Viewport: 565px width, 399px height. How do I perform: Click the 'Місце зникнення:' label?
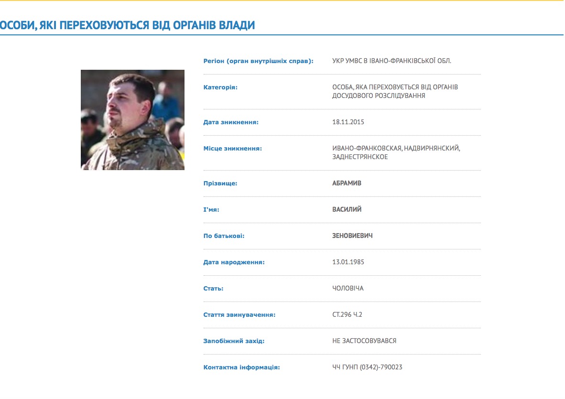pyautogui.click(x=232, y=148)
